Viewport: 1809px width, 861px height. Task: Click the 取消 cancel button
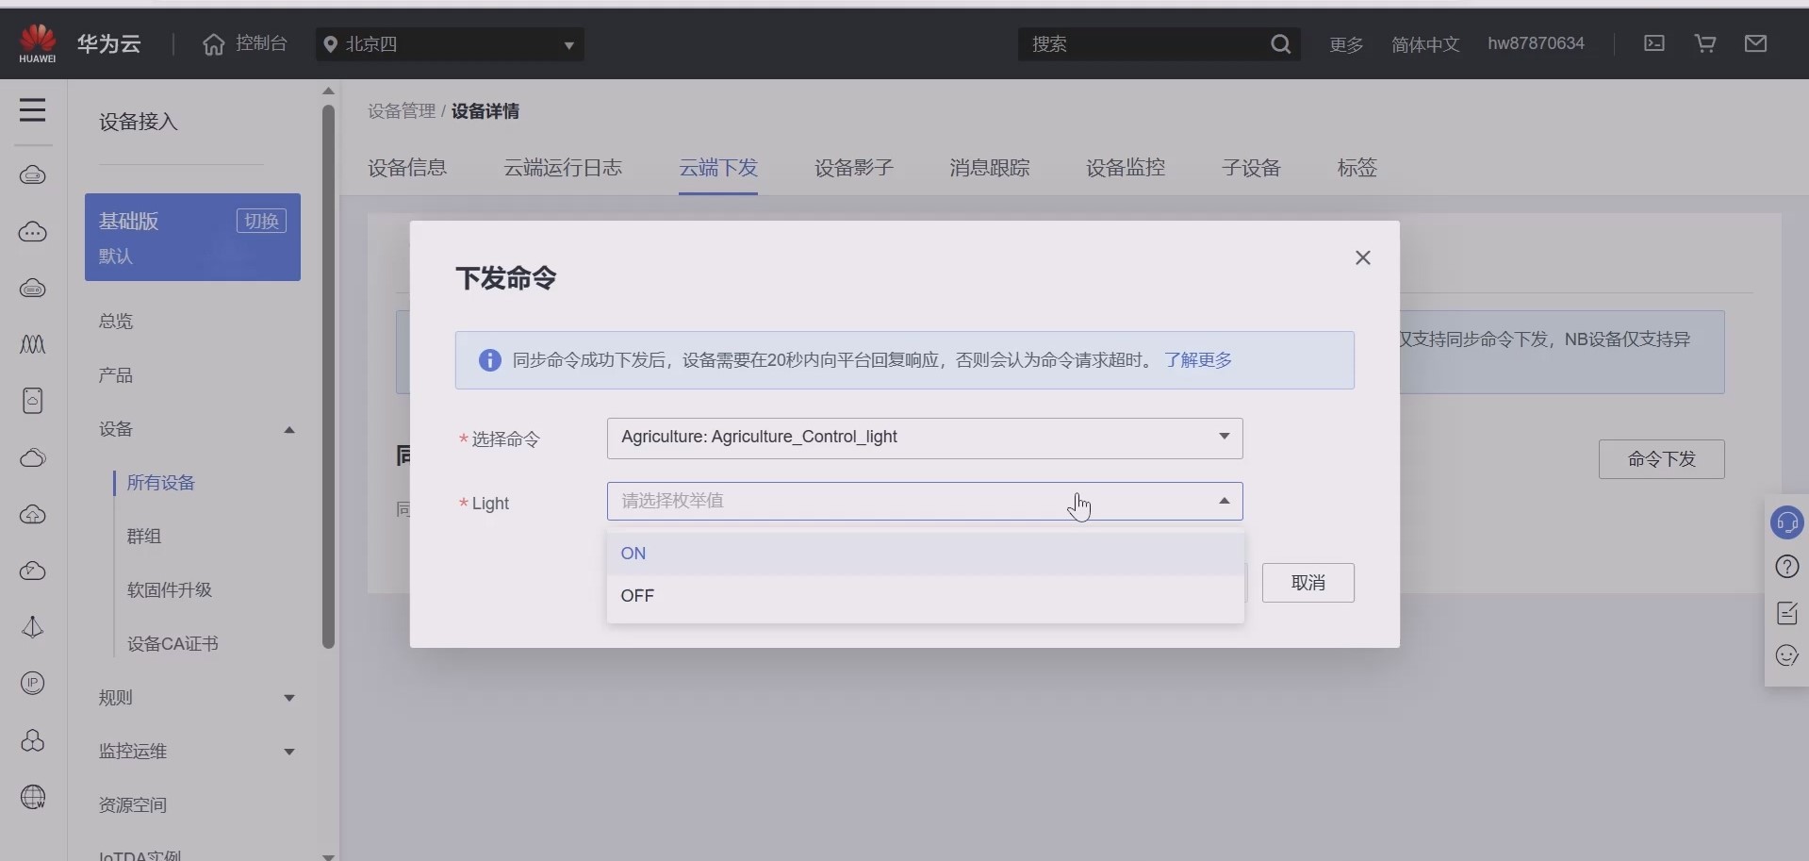1308,583
